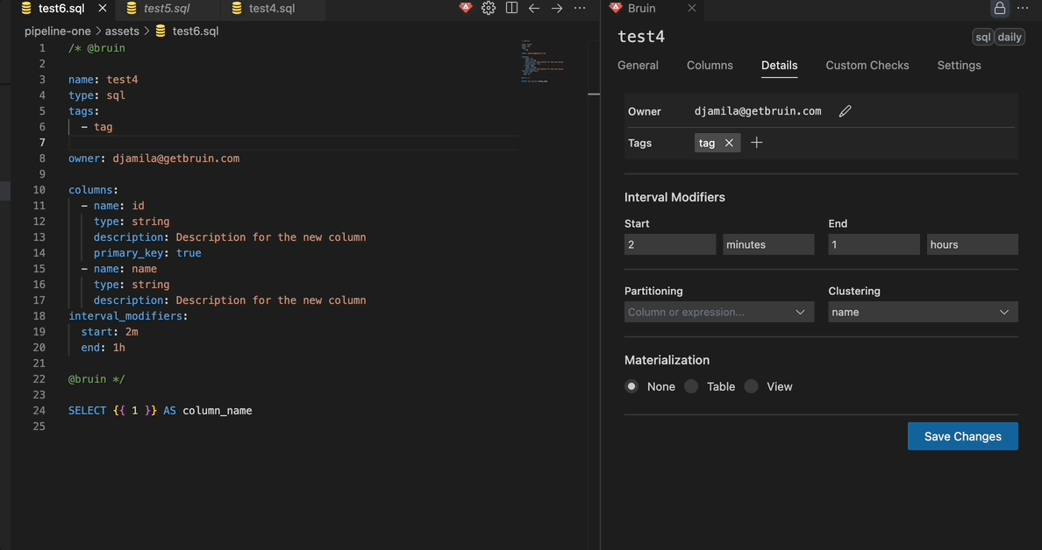Switch to the test6.sql editor tab
Viewport: 1042px width, 550px height.
tap(61, 8)
